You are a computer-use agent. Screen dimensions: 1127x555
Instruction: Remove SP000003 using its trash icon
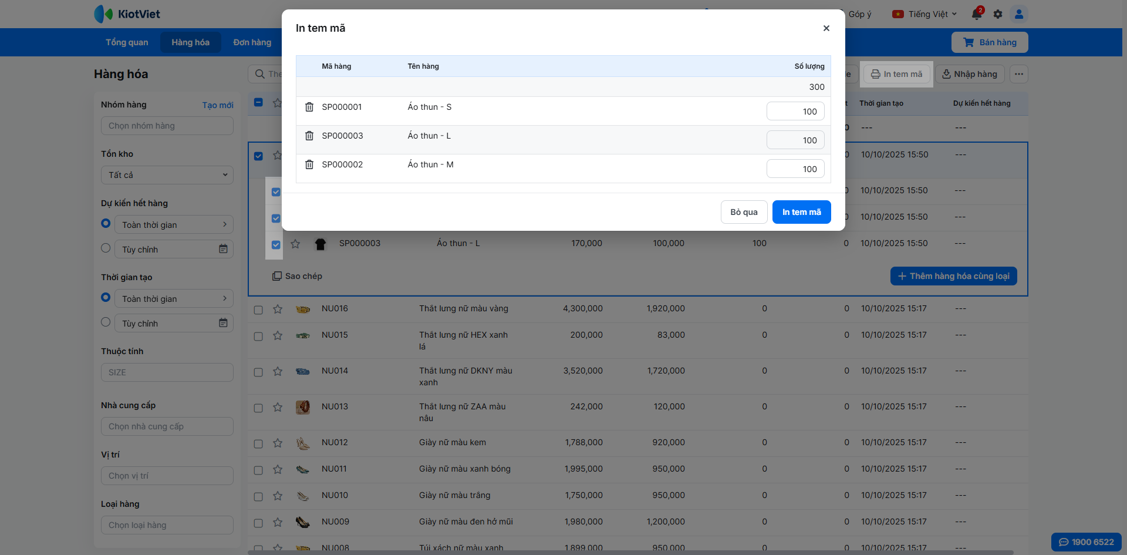click(x=309, y=136)
